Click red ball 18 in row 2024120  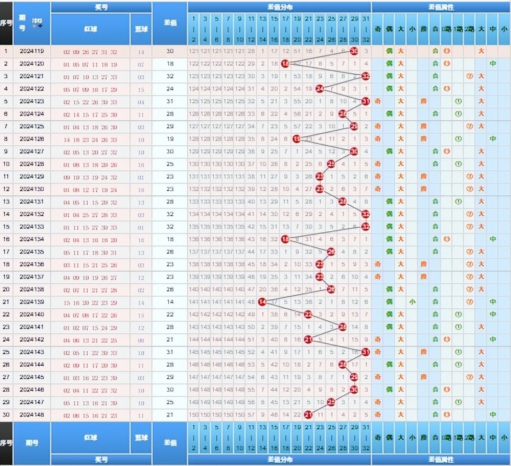[285, 64]
